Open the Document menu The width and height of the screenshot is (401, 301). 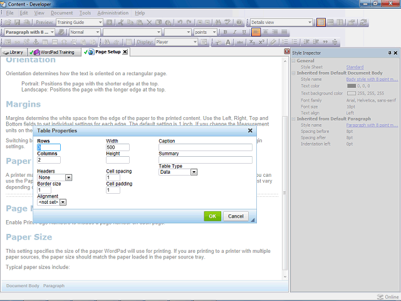(61, 13)
